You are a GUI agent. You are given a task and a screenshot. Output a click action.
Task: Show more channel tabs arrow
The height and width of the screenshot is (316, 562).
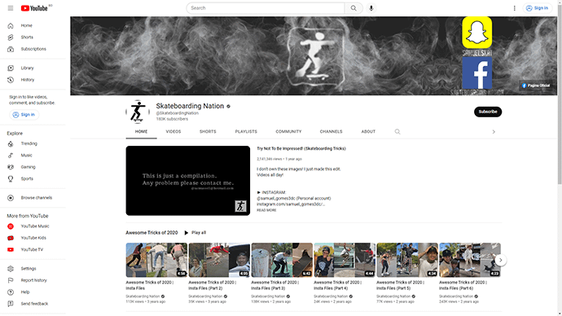[494, 132]
